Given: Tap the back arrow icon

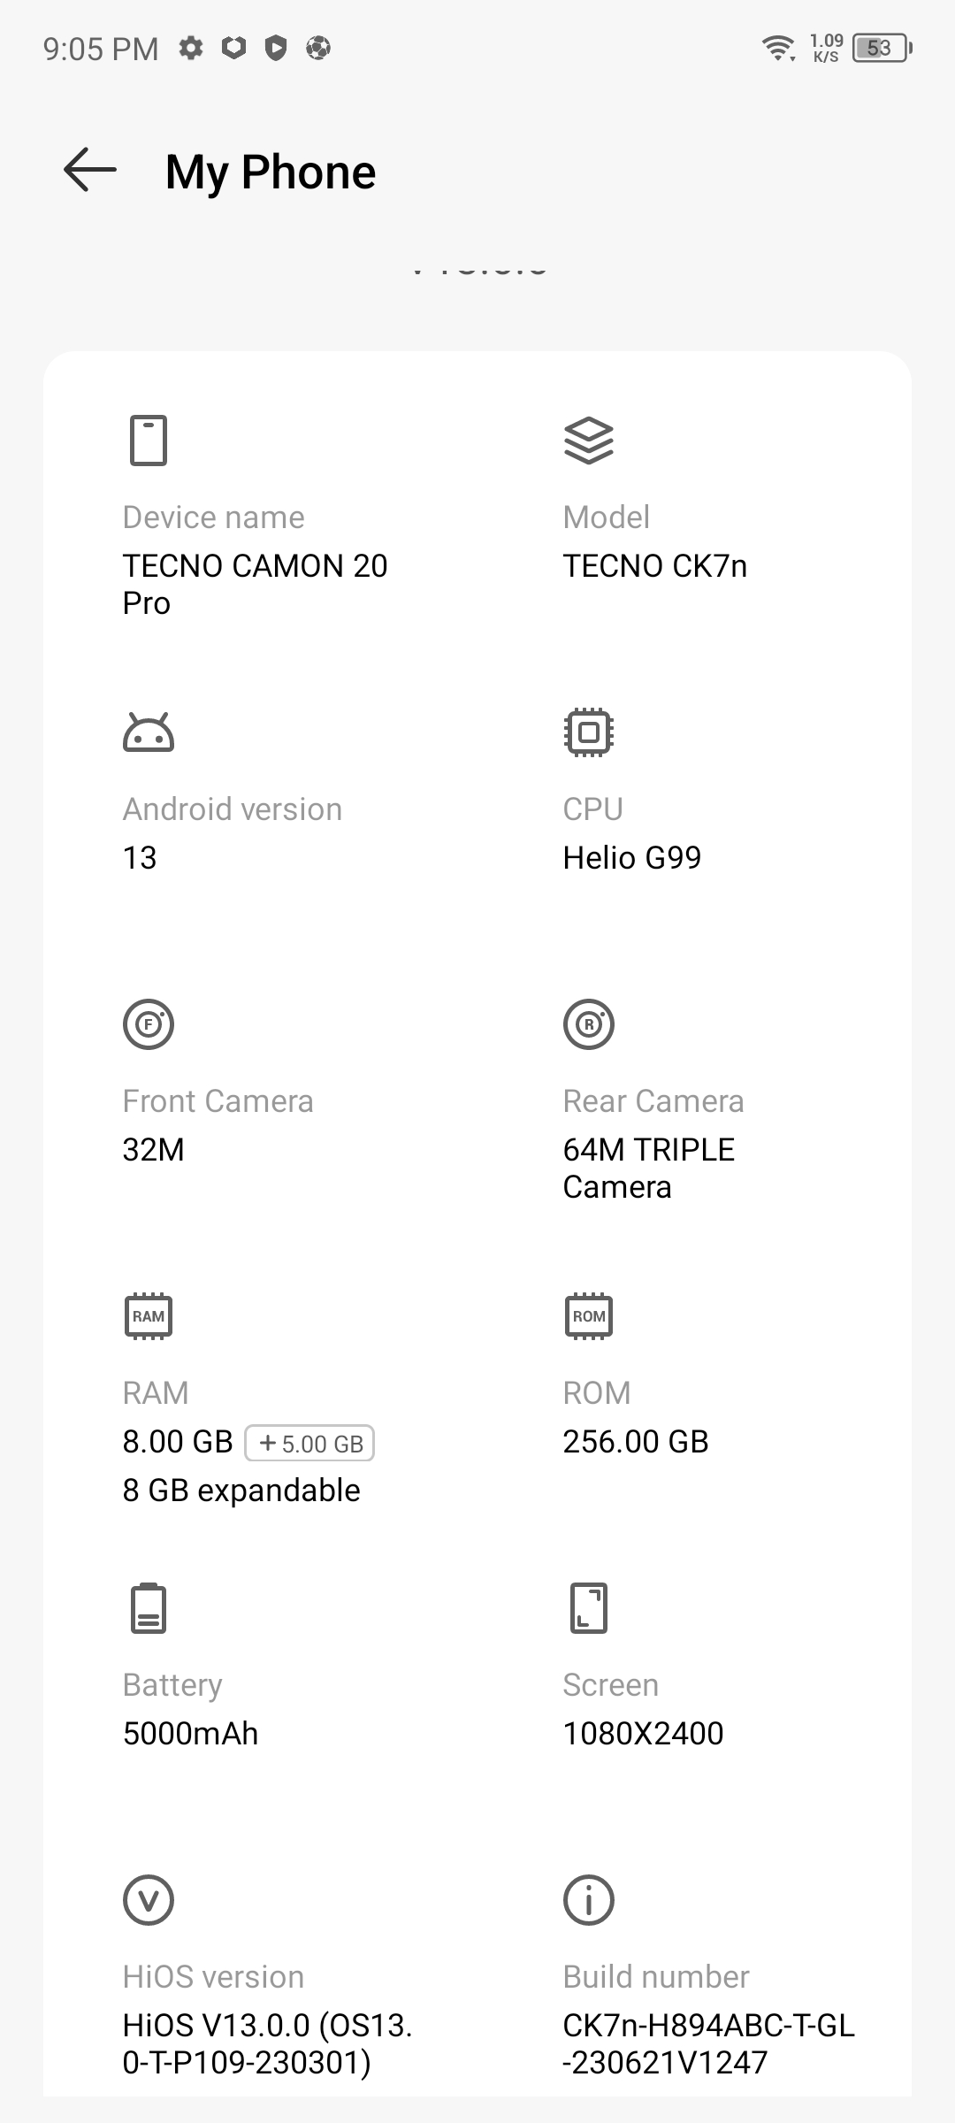Looking at the screenshot, I should pos(90,170).
